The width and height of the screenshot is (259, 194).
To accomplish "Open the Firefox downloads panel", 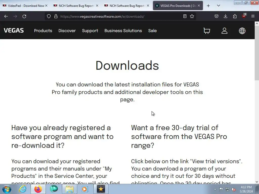I will point(225,16).
